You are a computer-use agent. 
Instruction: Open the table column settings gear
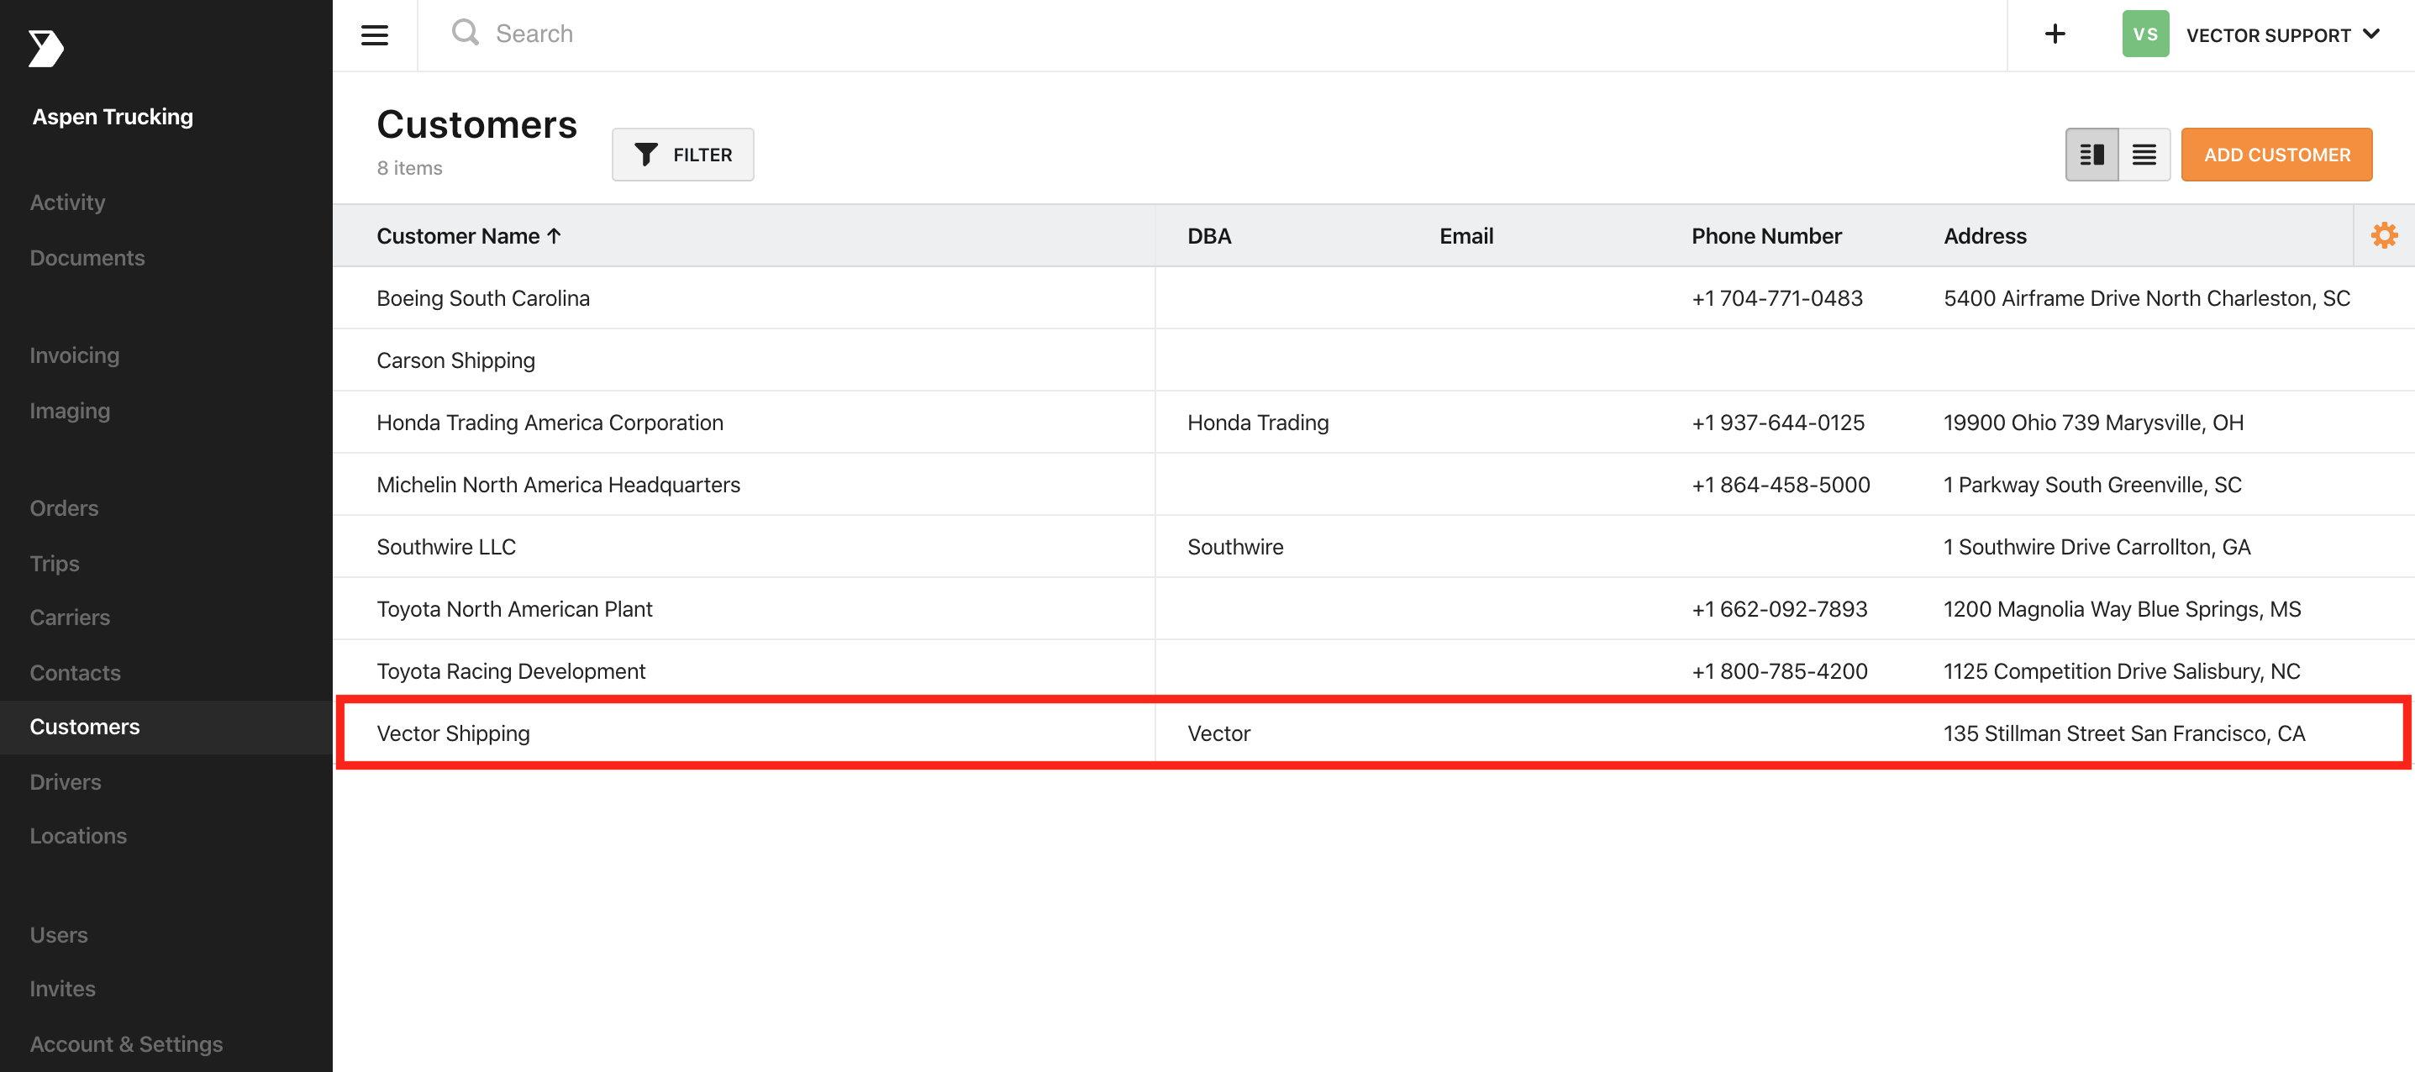click(x=2384, y=235)
